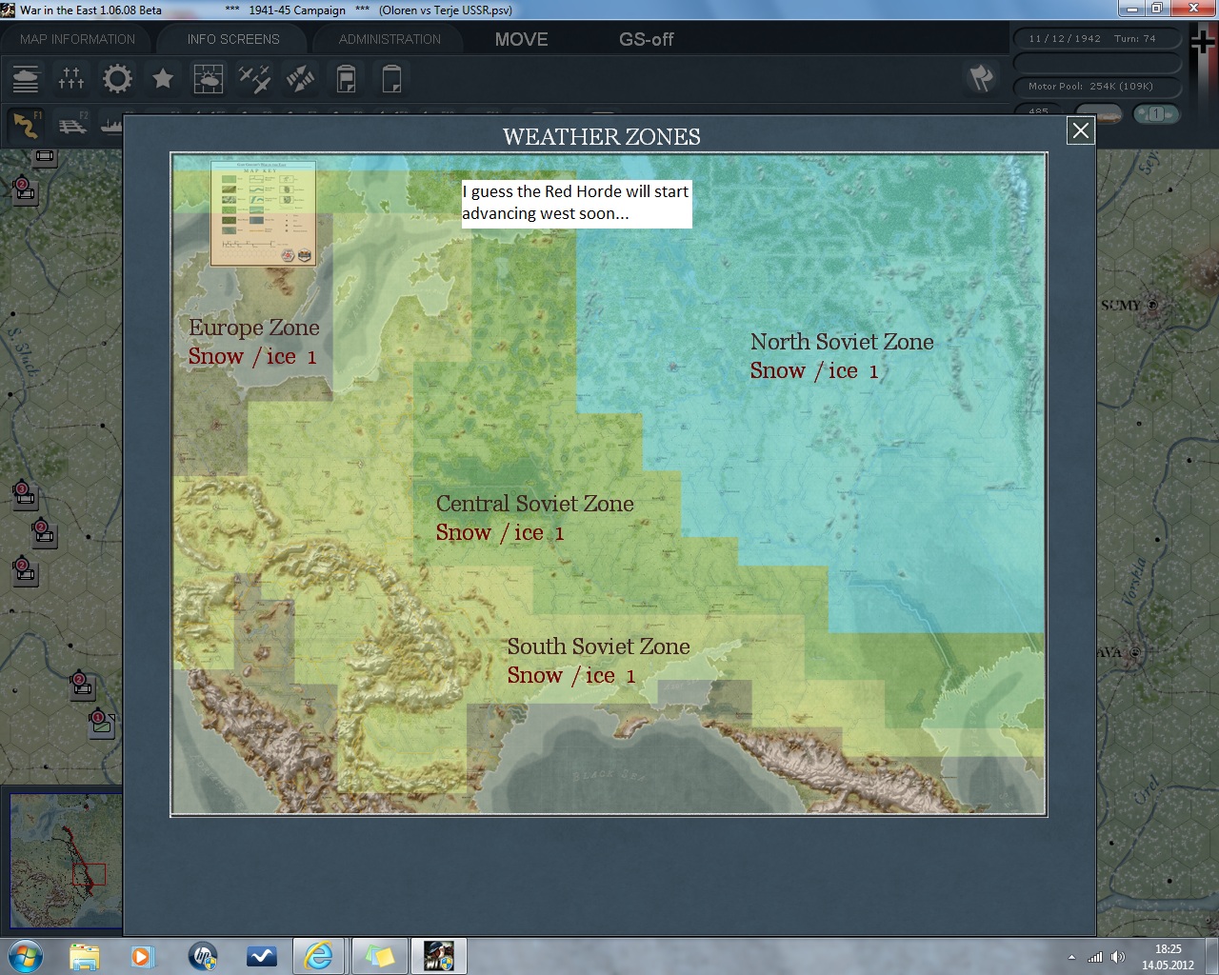Select the F2 rail move mode icon

click(x=72, y=125)
